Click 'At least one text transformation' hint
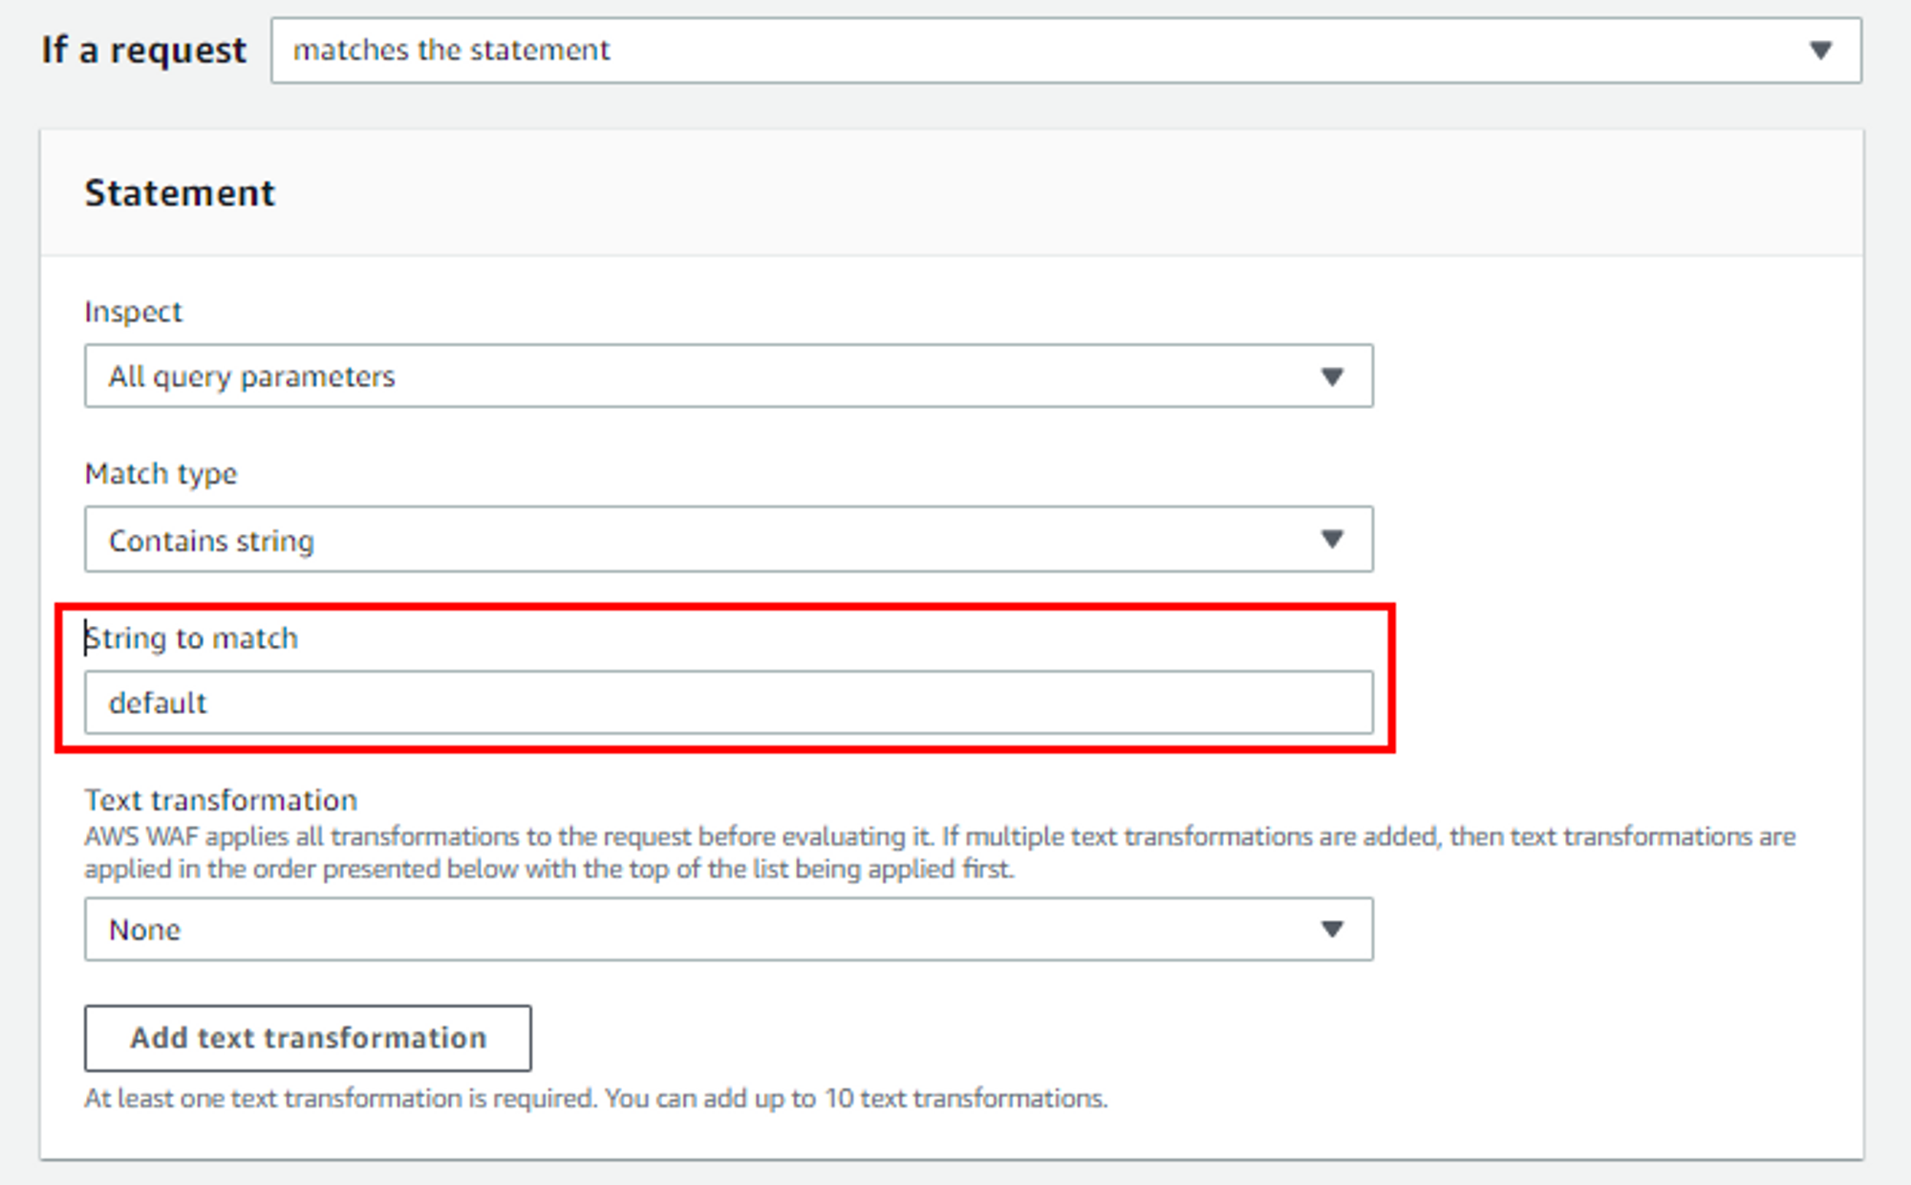The image size is (1911, 1185). pyautogui.click(x=595, y=1099)
